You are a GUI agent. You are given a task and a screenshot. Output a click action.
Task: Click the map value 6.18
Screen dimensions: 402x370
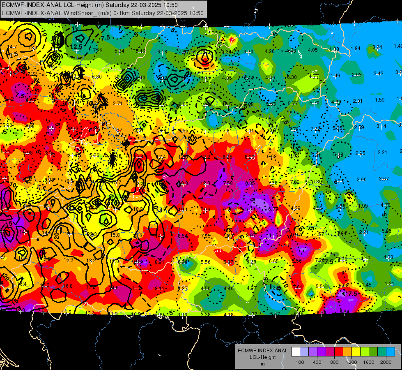point(162,52)
